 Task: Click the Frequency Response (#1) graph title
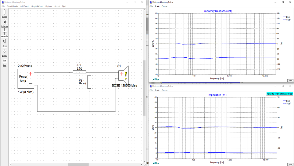pyautogui.click(x=217, y=11)
